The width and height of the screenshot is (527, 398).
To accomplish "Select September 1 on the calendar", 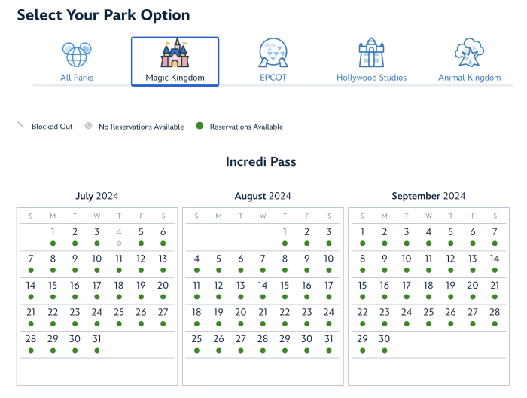I will coord(362,232).
